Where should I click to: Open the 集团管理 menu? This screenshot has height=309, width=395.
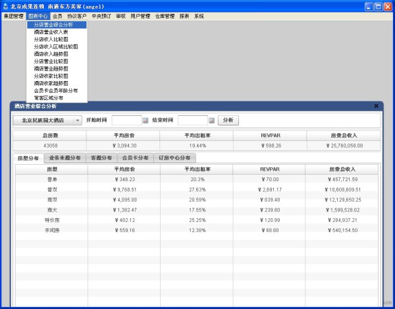click(13, 16)
